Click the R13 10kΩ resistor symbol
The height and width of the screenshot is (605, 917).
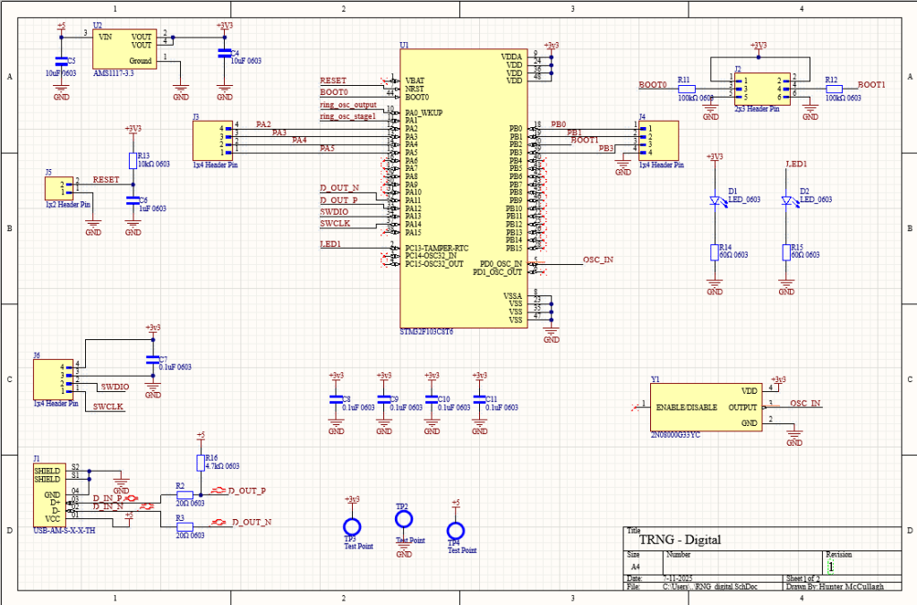[133, 161]
